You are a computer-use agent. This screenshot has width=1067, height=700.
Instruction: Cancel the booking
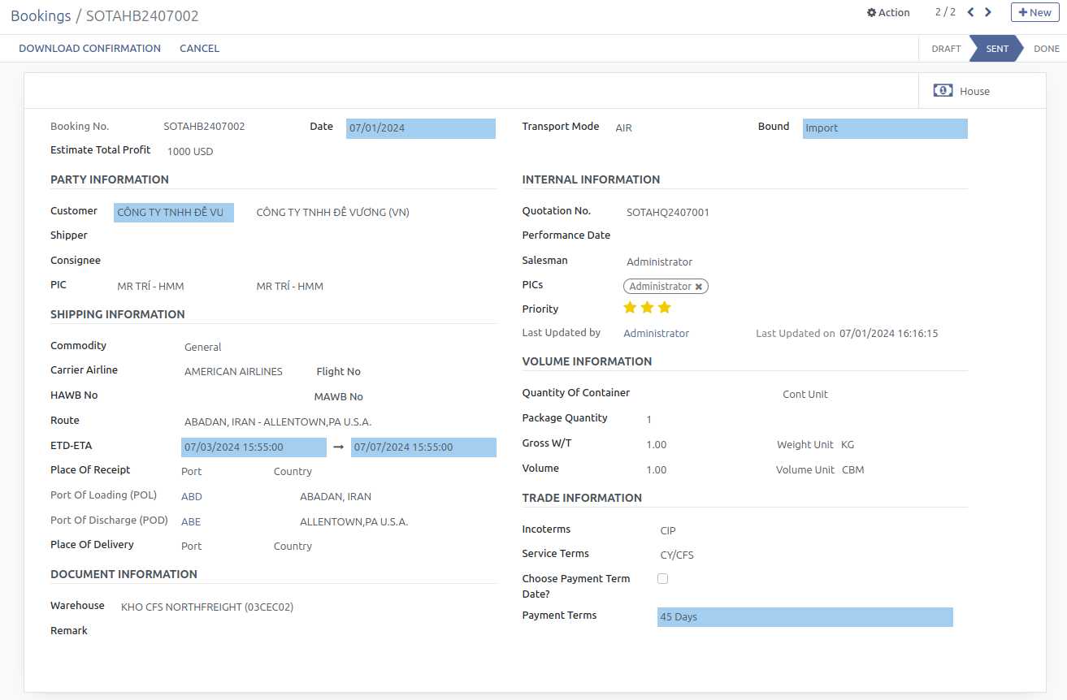199,49
